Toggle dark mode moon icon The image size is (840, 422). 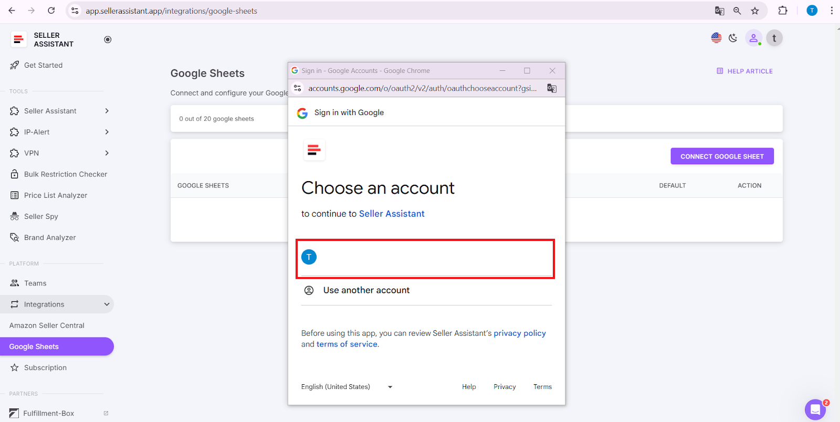[733, 38]
